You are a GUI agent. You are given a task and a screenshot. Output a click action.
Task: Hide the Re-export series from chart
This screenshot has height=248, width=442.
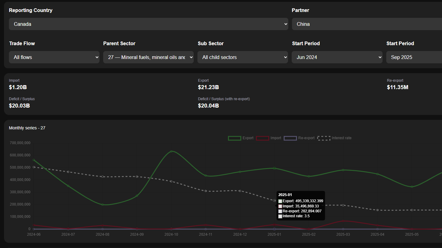pyautogui.click(x=298, y=138)
